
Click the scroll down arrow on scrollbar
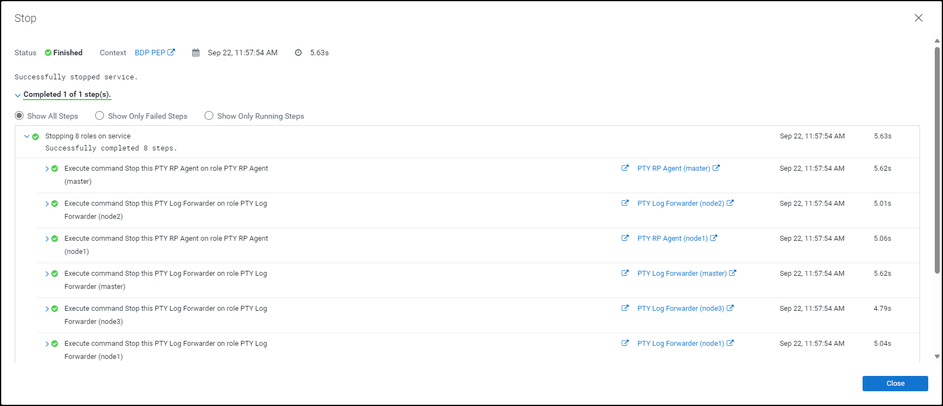tap(937, 356)
